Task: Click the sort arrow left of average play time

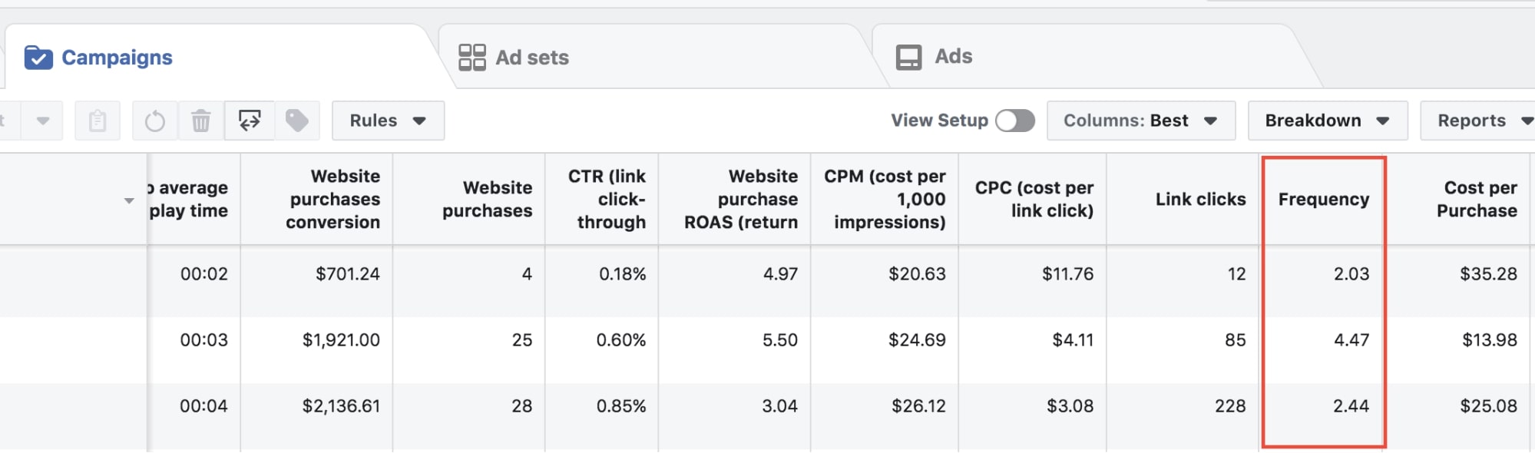Action: coord(129,201)
